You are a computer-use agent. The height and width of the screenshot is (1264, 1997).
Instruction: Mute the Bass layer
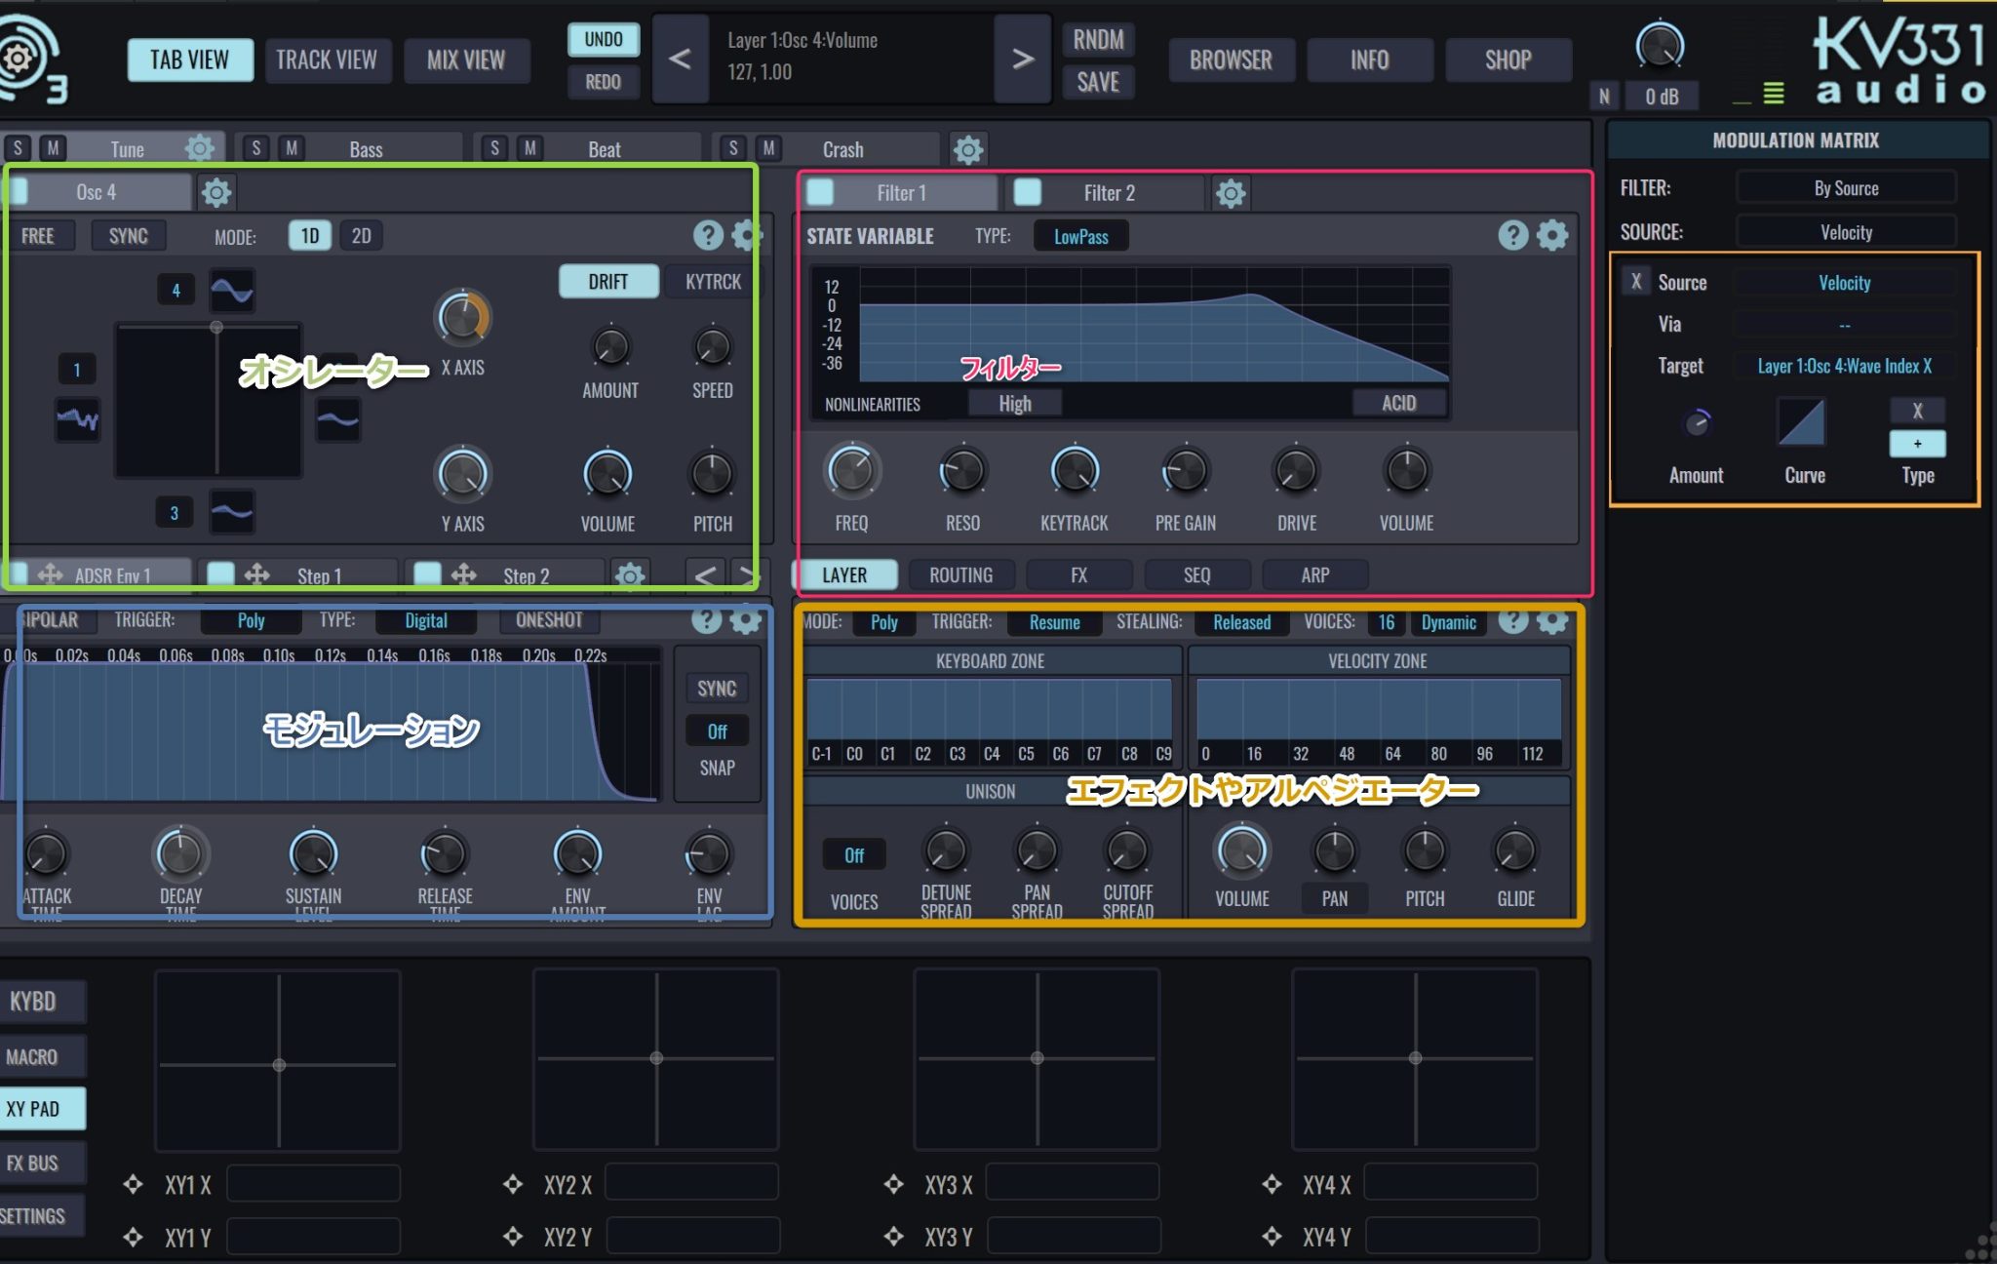point(291,148)
